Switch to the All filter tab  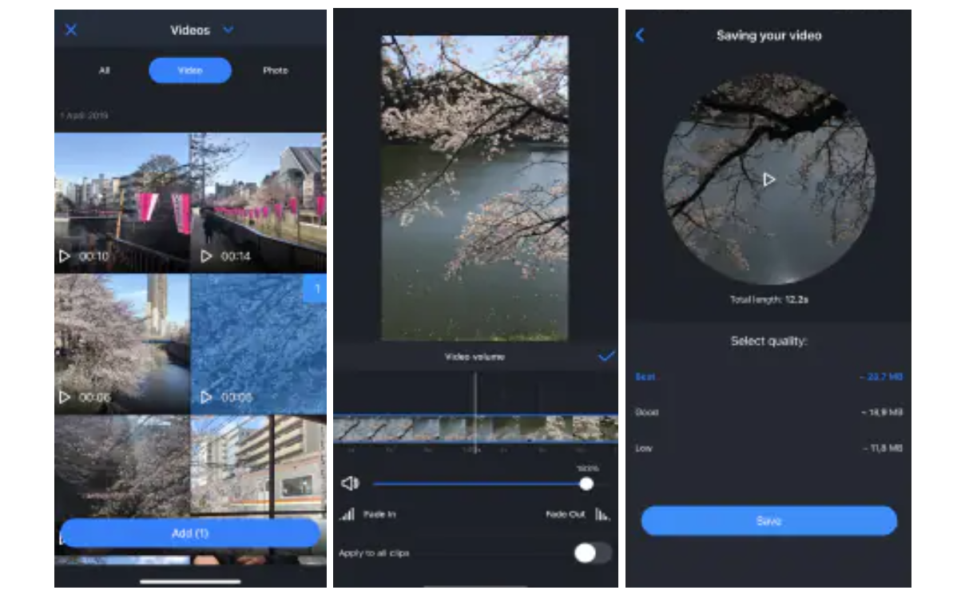(x=104, y=70)
